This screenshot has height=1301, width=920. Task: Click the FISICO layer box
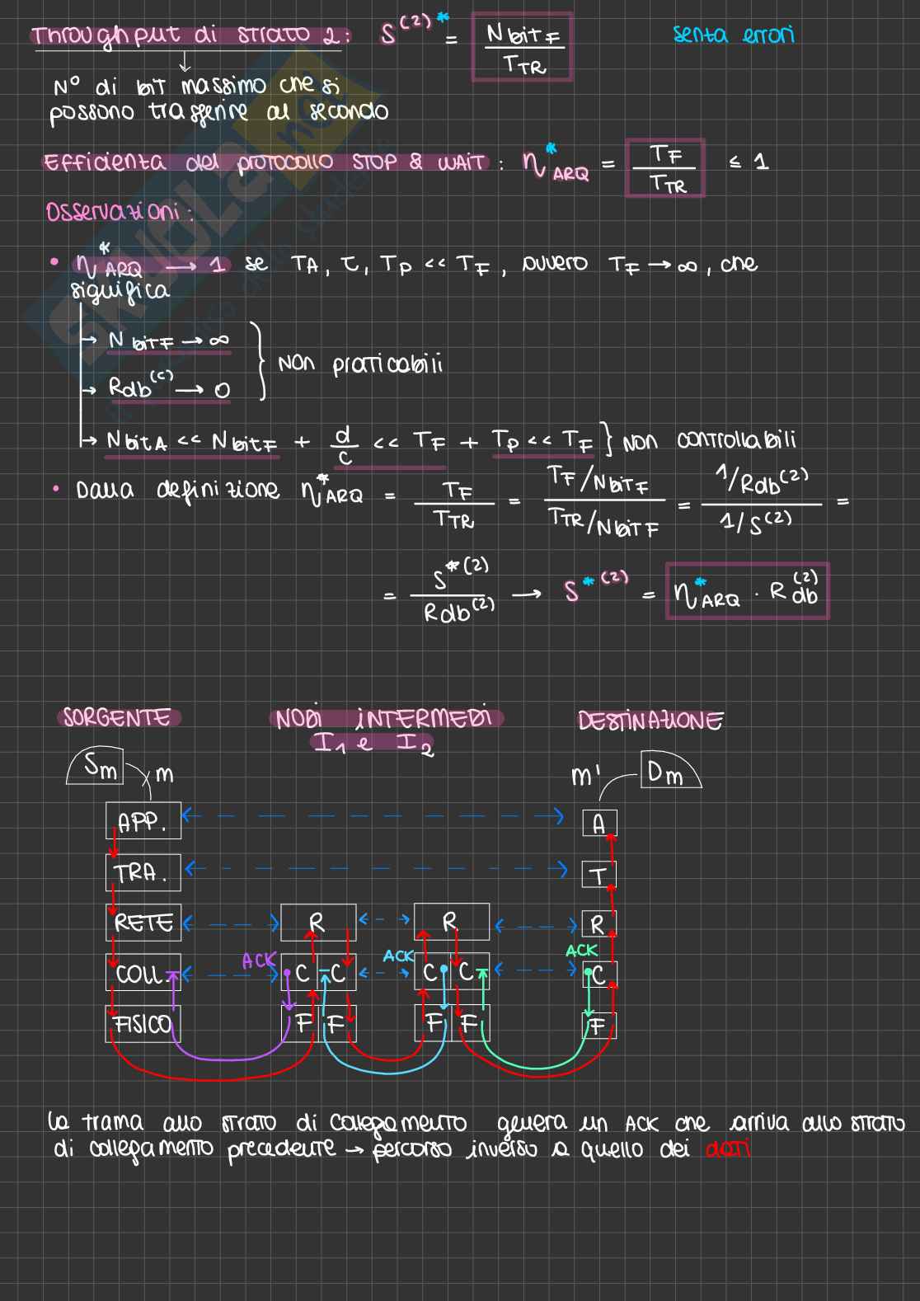[x=143, y=1024]
